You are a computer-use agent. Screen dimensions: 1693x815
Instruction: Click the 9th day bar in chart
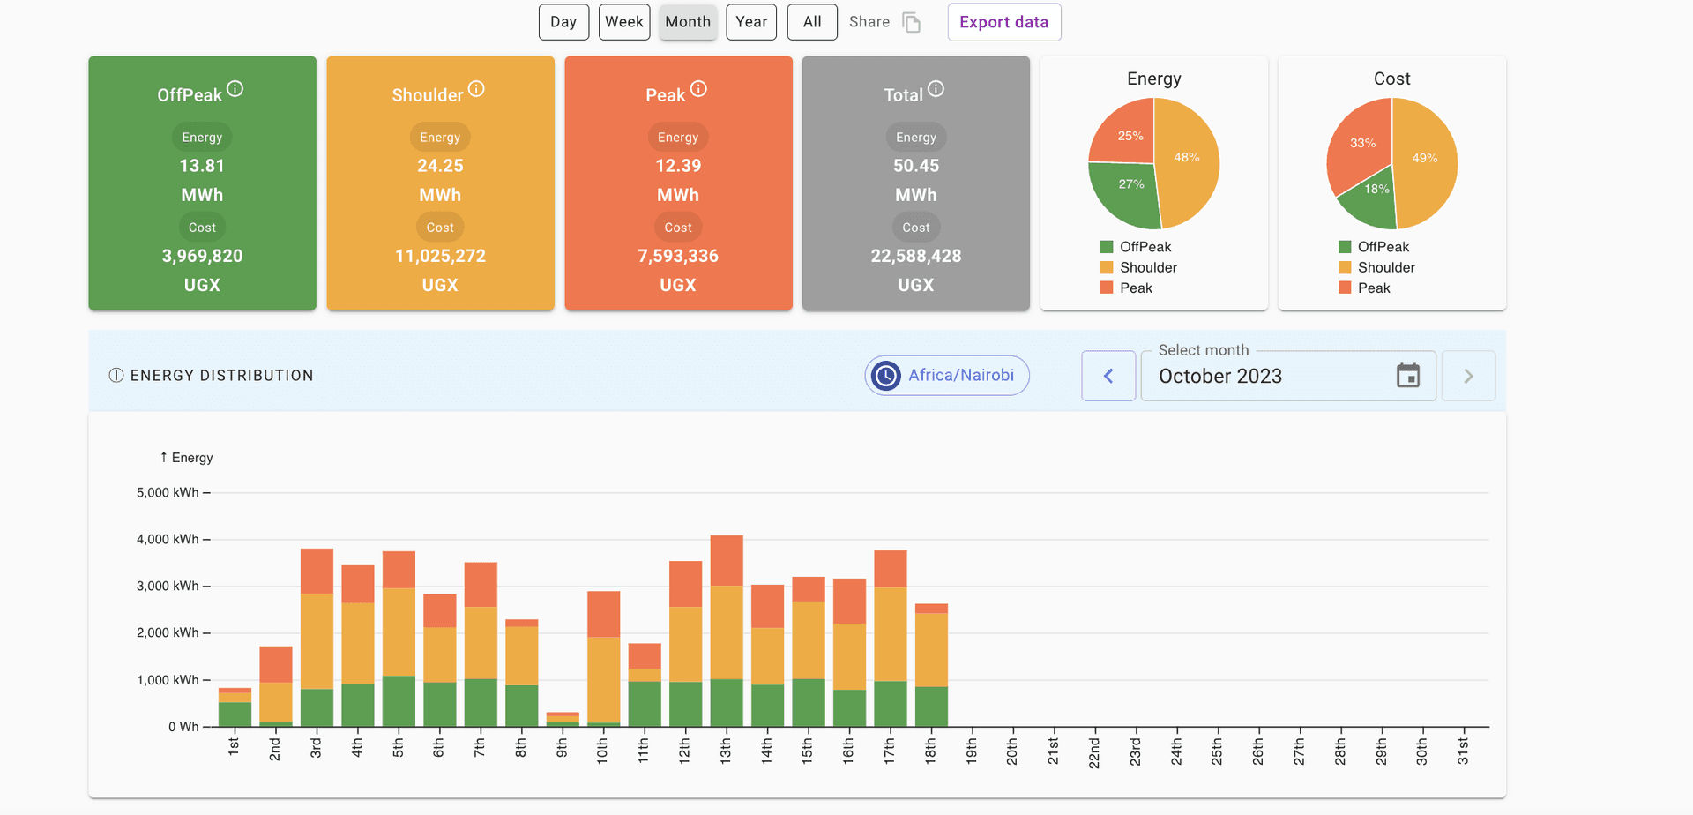click(563, 720)
